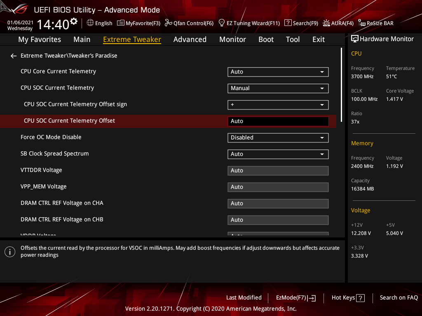Click DRAM CTRL REF Voltage on CHA field
This screenshot has width=422, height=316.
coord(278,203)
